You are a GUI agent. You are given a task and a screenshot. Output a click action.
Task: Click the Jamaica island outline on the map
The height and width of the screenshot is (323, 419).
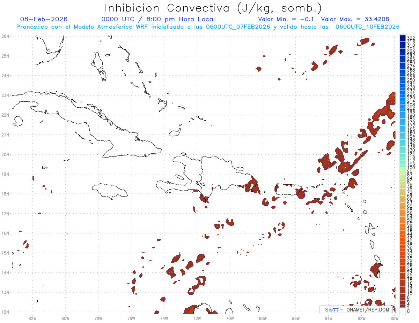pos(110,191)
